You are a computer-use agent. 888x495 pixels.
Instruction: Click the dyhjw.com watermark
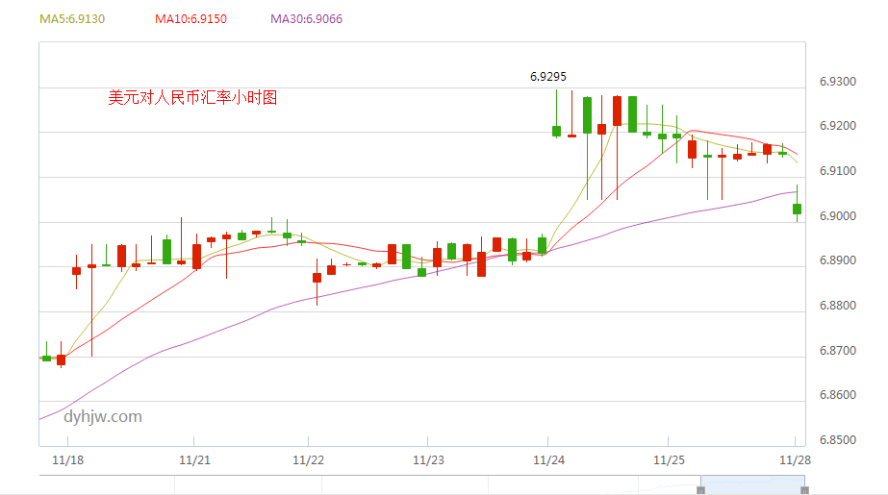(102, 416)
